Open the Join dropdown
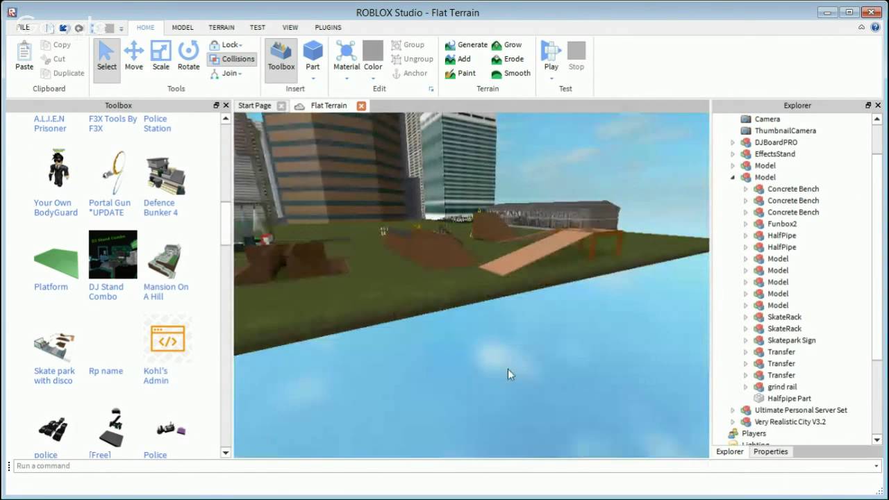 (x=225, y=73)
